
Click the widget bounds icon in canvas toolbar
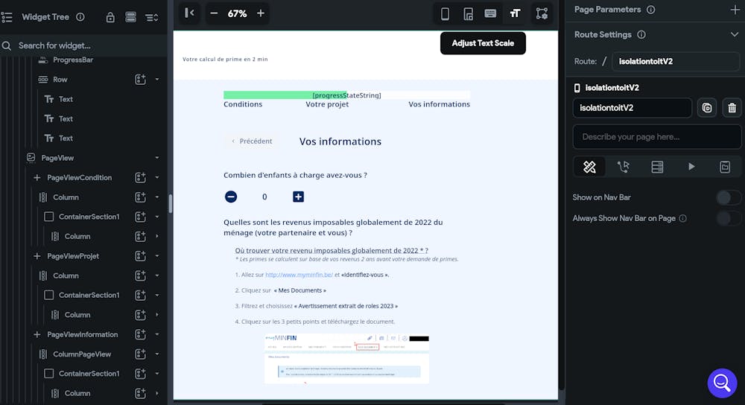tap(542, 13)
